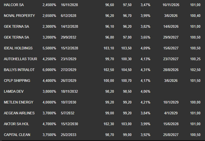This screenshot has height=141, width=205.
Task: Click LAMDA DEV bond name
Action: tap(14, 91)
